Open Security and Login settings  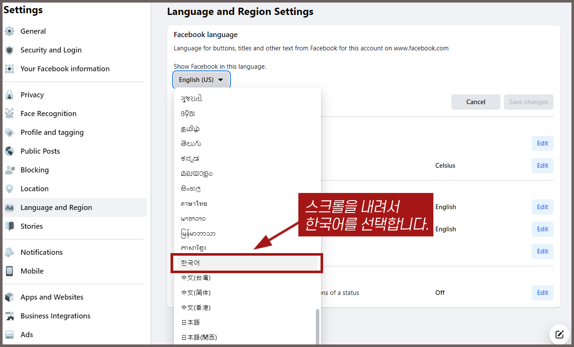(75, 50)
